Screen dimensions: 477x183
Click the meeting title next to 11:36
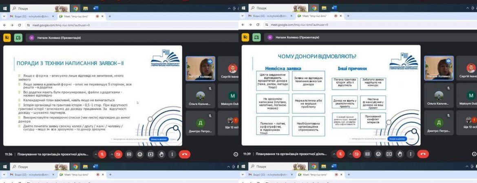coord(53,154)
